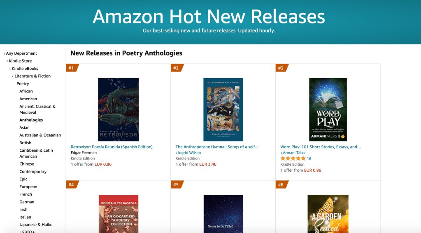Click the #1 rank badge
Screen dimensions: 421x233
(x=72, y=68)
